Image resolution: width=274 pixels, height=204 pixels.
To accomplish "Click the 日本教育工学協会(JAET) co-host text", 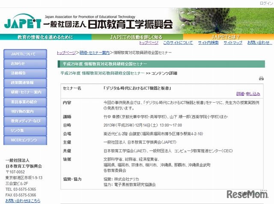I will [x=125, y=151].
